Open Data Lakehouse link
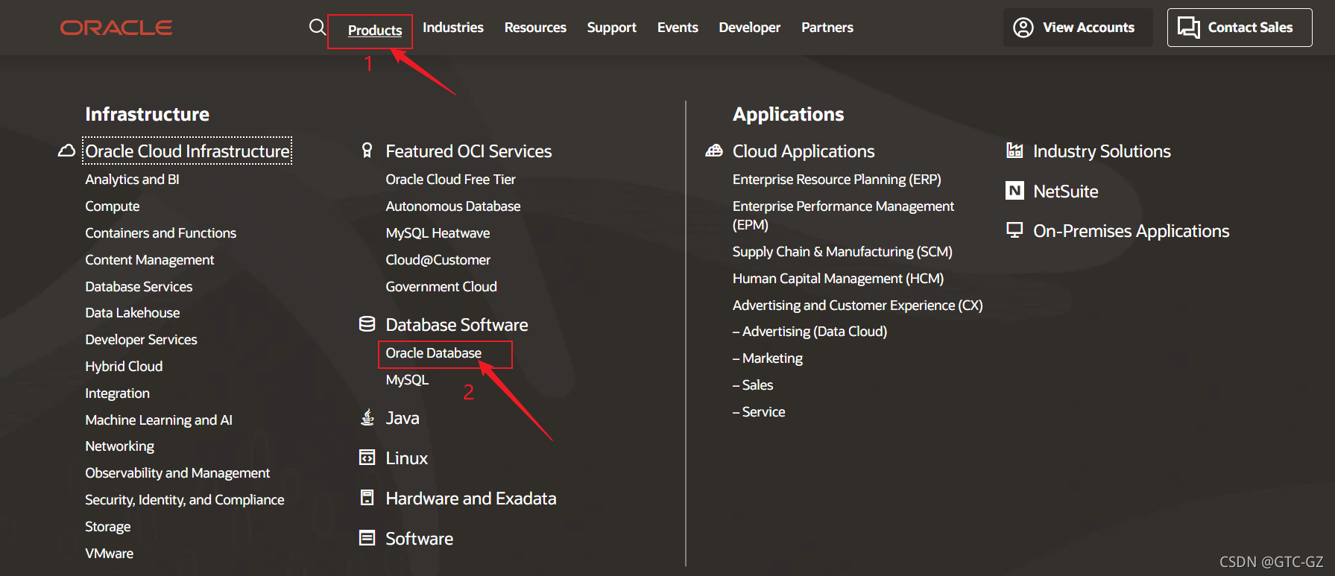 133,313
